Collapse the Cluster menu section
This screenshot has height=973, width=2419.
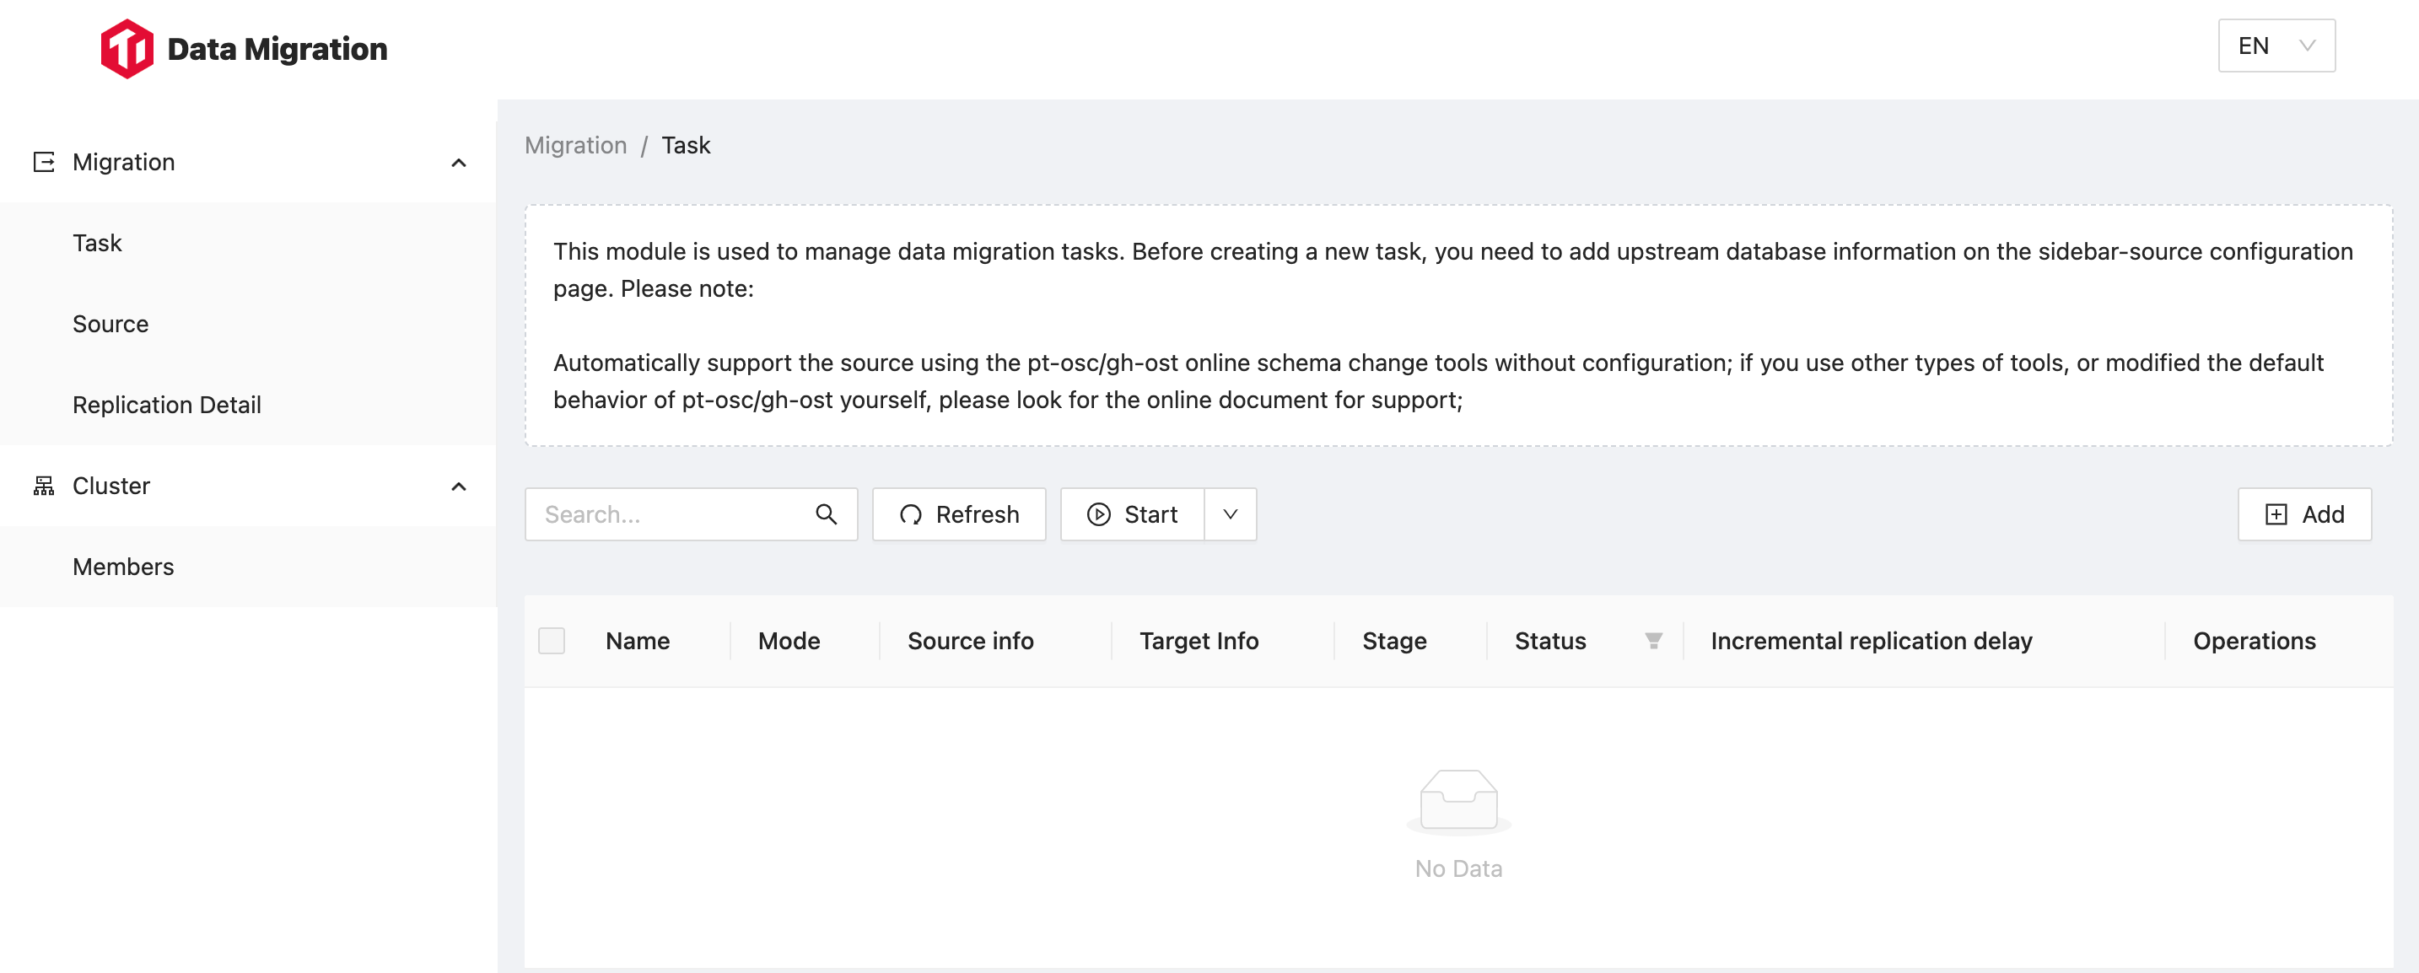click(x=458, y=487)
